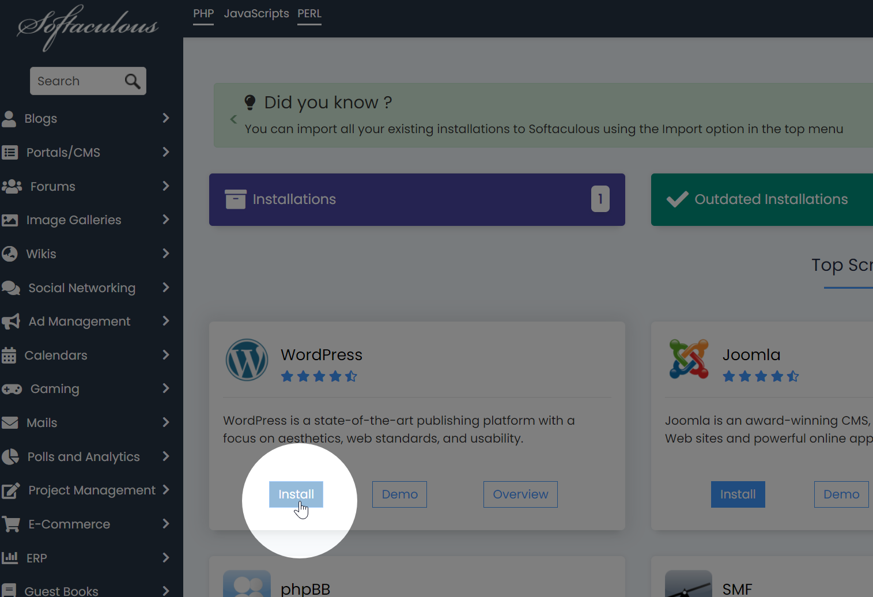The height and width of the screenshot is (597, 873).
Task: Expand the Social Networking chevron
Action: pyautogui.click(x=166, y=288)
